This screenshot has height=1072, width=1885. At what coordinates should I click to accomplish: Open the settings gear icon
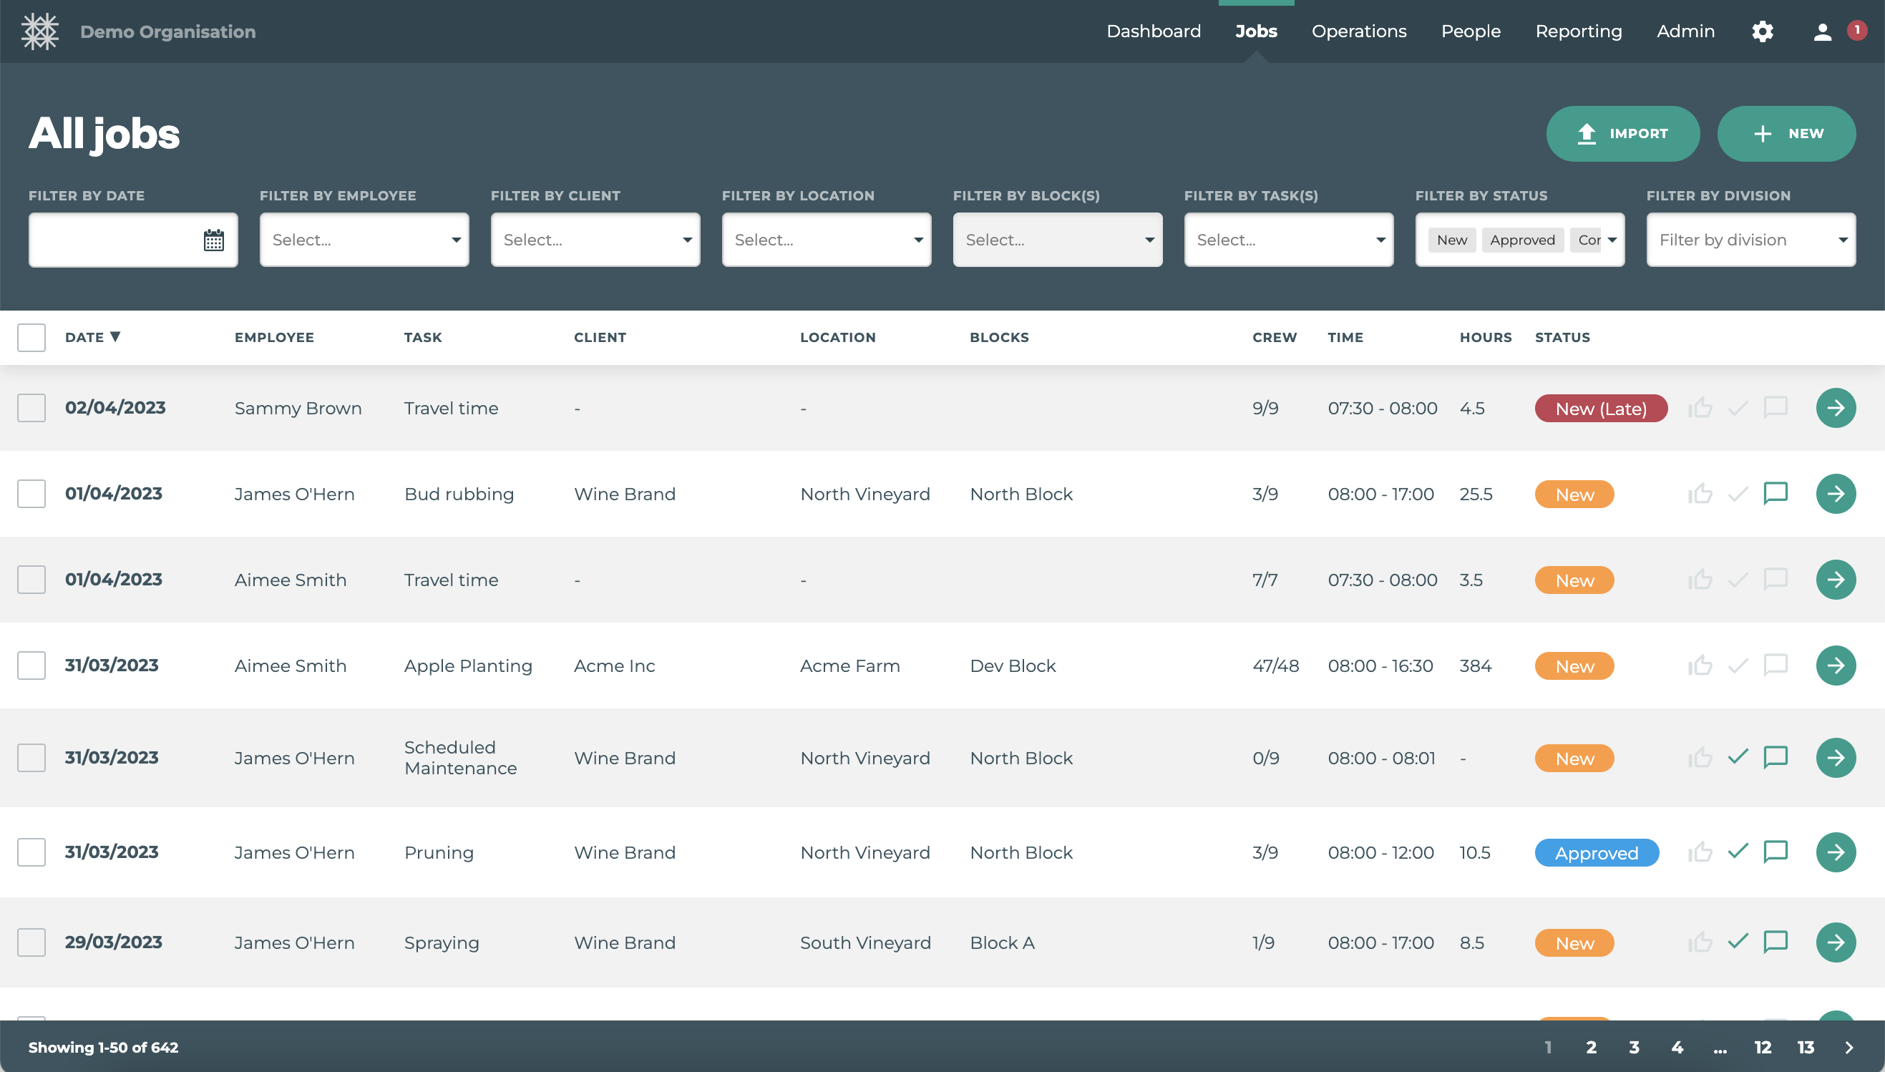[x=1762, y=31]
